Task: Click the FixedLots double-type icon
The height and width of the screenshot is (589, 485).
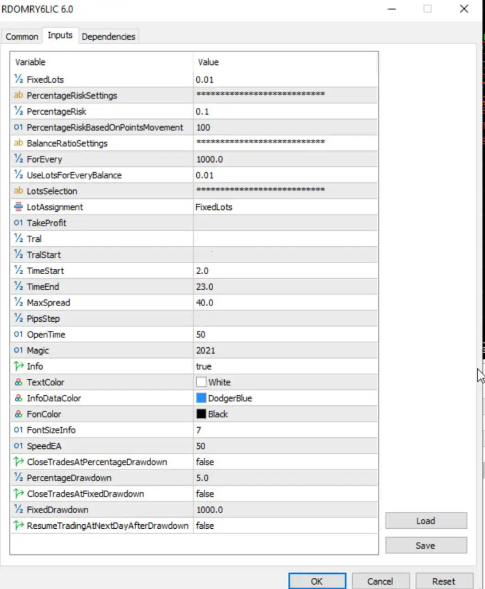Action: (x=18, y=80)
